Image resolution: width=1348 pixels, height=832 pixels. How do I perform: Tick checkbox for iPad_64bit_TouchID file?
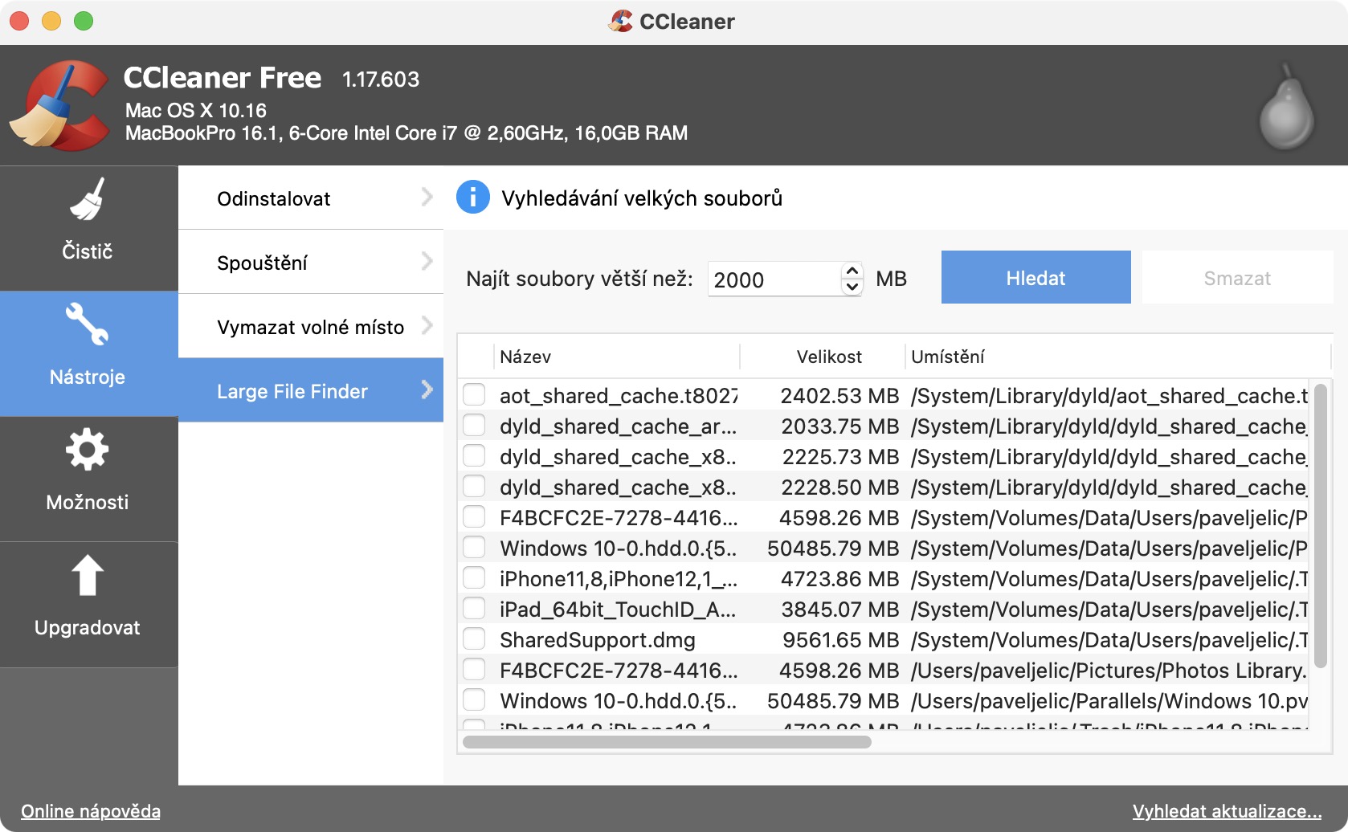(474, 609)
